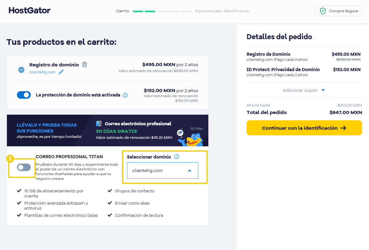Click 30 DÍAS GRATIS banner text
The width and height of the screenshot is (369, 250).
tap(116, 131)
